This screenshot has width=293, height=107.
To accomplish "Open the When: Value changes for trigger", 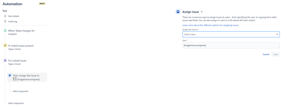I will (x=21, y=30).
